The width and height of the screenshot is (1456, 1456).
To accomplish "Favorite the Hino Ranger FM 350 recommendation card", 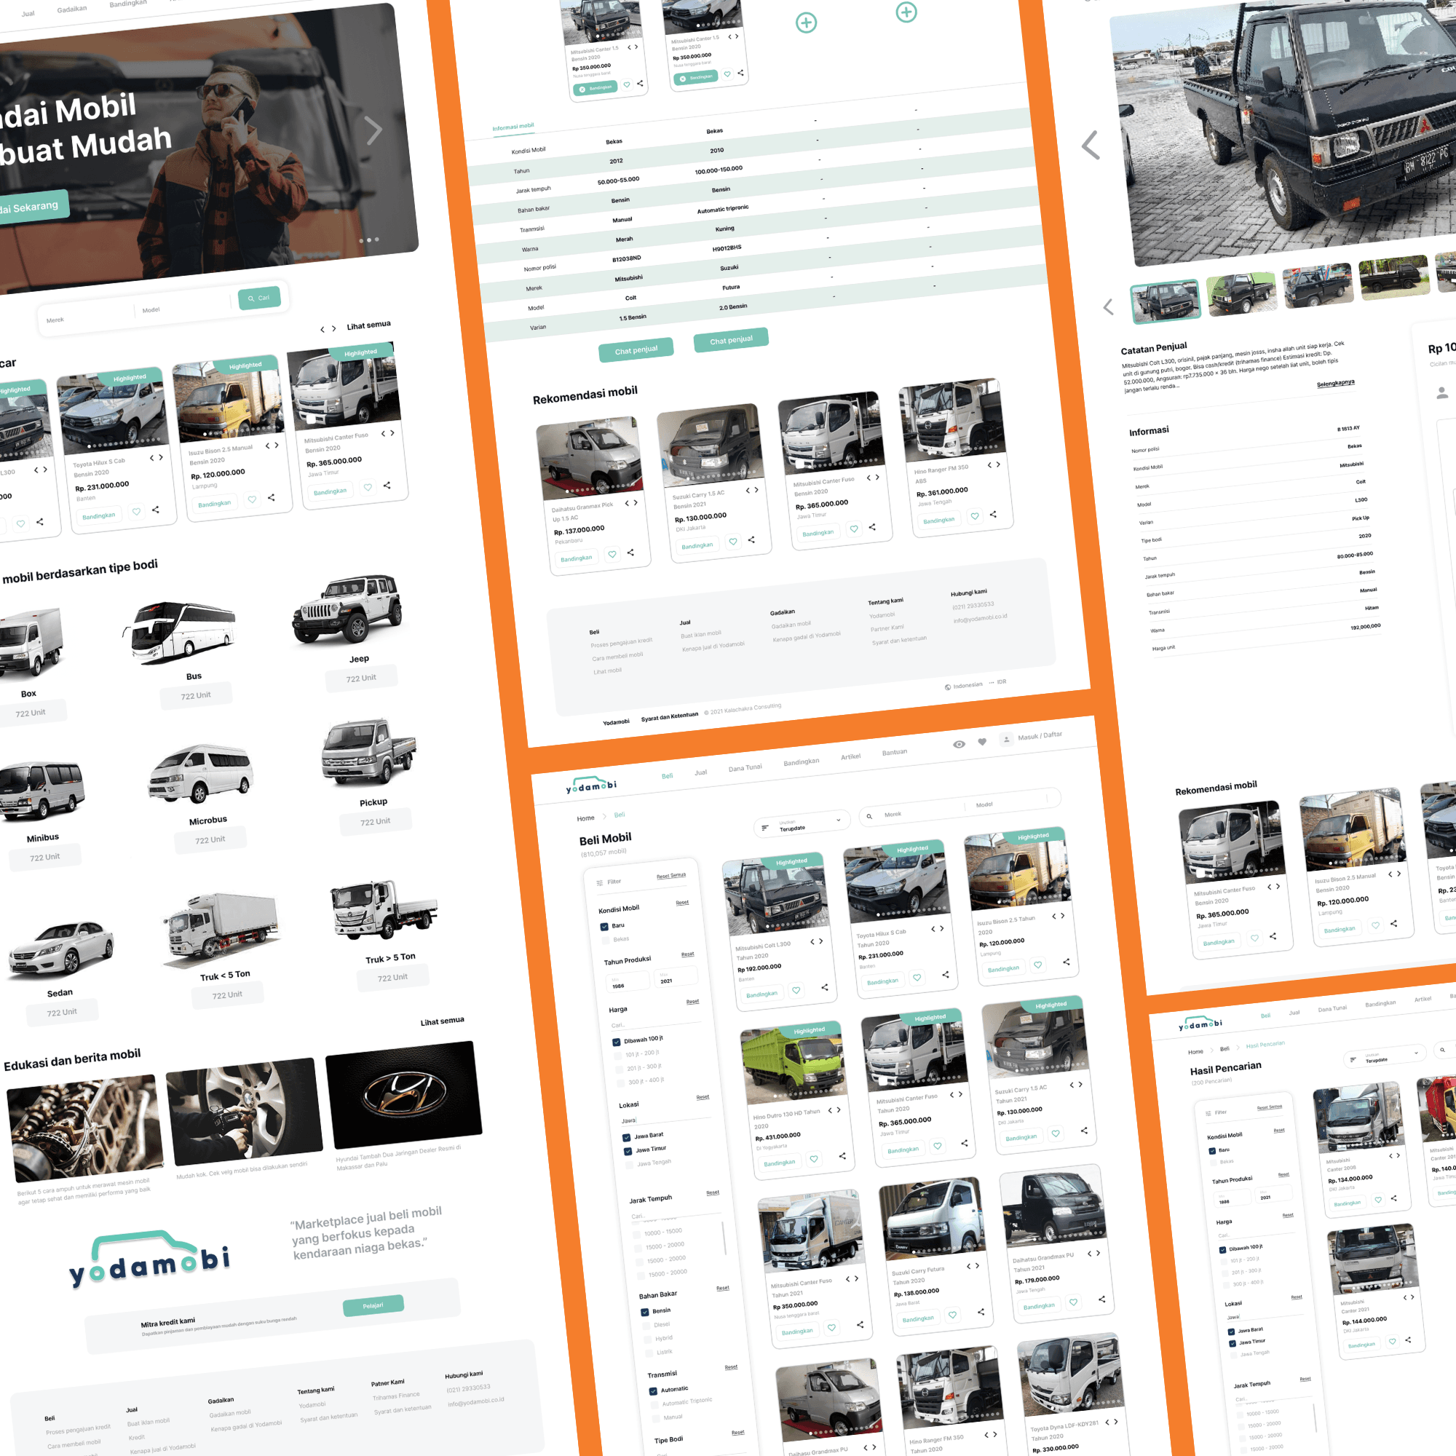I will click(x=975, y=516).
